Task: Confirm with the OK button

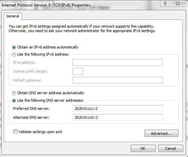Action: click(143, 148)
